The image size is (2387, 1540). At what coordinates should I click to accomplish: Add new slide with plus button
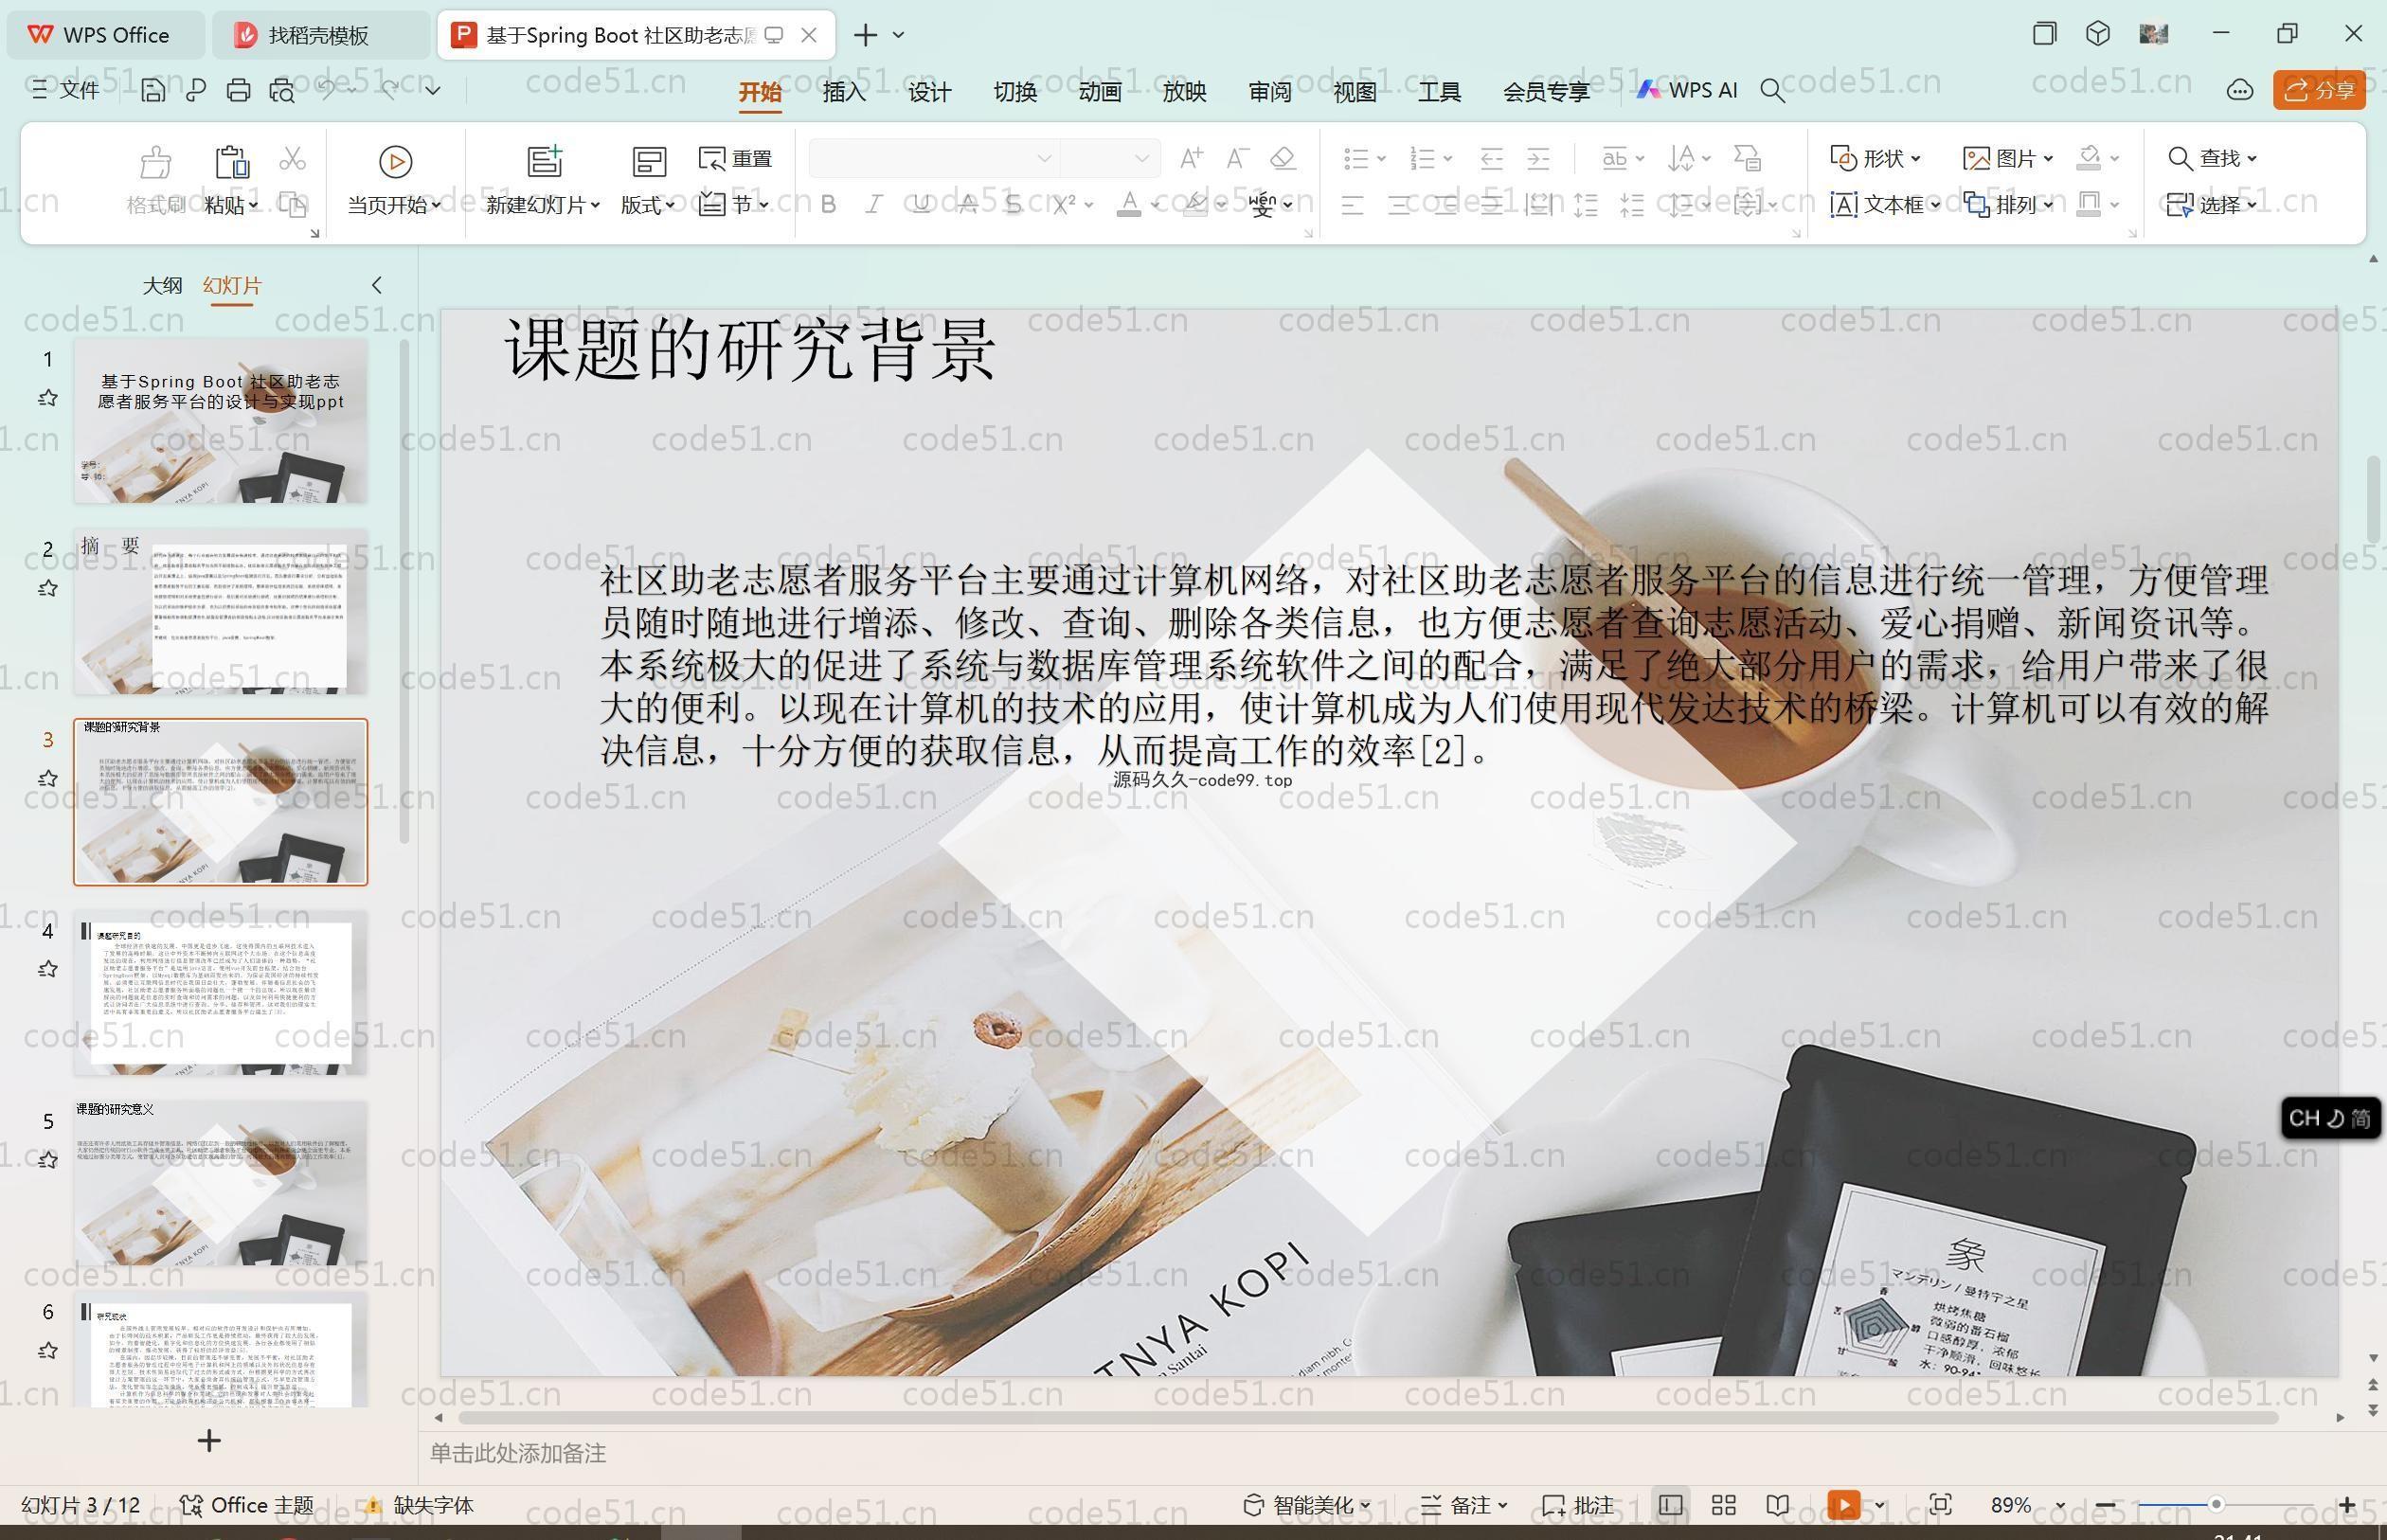coord(209,1441)
